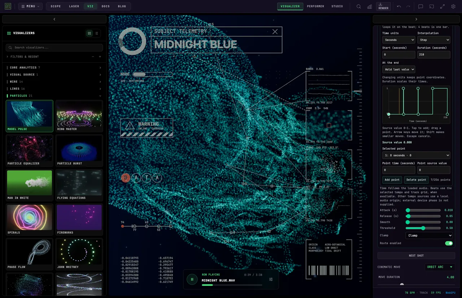This screenshot has height=298, width=462.
Task: Expand the Core Analytics category
Action: [54, 68]
